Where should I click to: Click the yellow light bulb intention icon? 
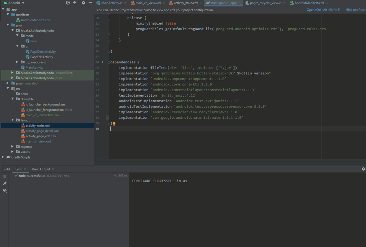pyautogui.click(x=114, y=123)
